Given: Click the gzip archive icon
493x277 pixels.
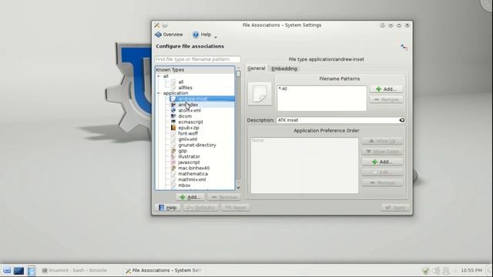Looking at the screenshot, I should click(173, 151).
